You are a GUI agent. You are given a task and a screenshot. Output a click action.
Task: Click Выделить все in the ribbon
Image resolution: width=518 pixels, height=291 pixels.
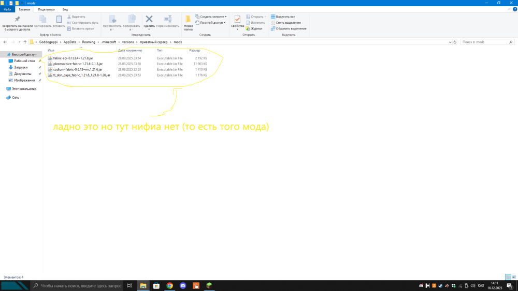pos(283,17)
